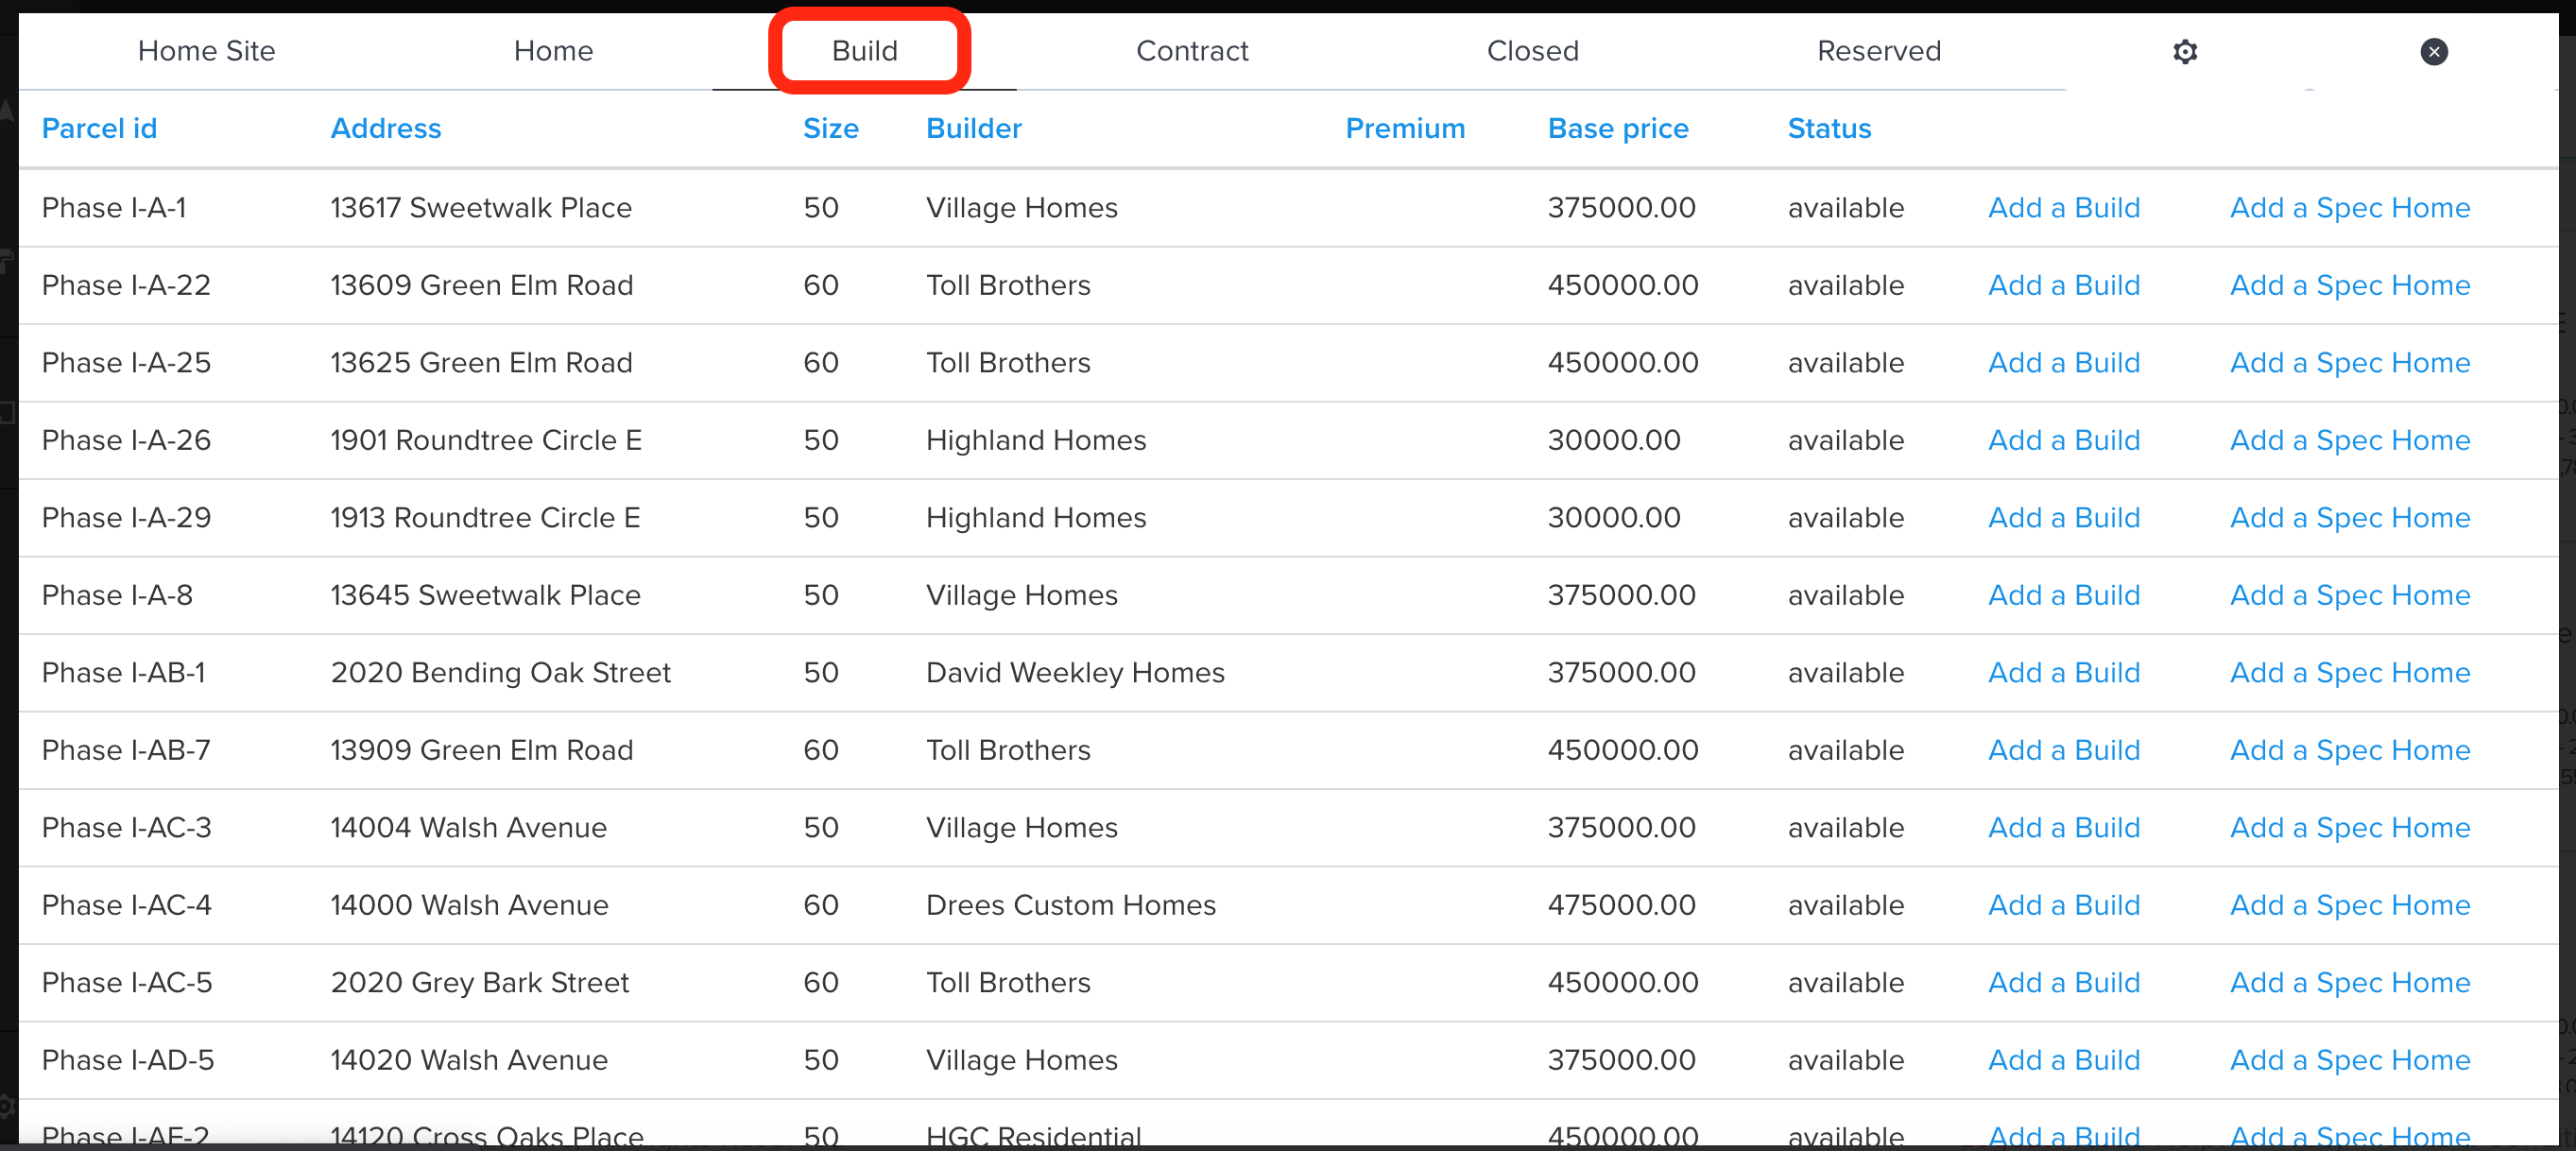Add a Spec Home for Phase I-AD-5
The height and width of the screenshot is (1151, 2576).
click(x=2349, y=1060)
